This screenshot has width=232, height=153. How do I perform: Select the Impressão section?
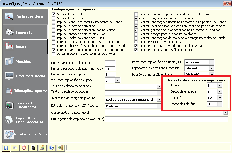25,32
